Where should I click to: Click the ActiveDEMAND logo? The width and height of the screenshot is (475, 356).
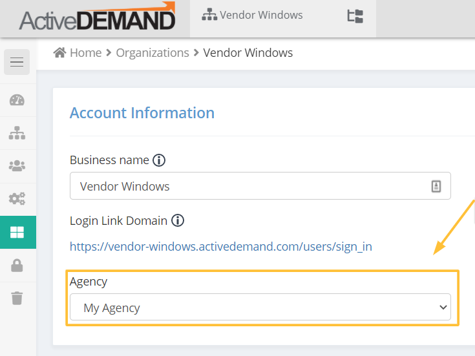[97, 17]
